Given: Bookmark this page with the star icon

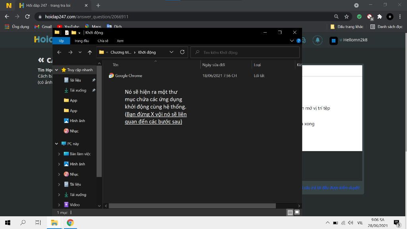Looking at the screenshot, I should [x=347, y=17].
